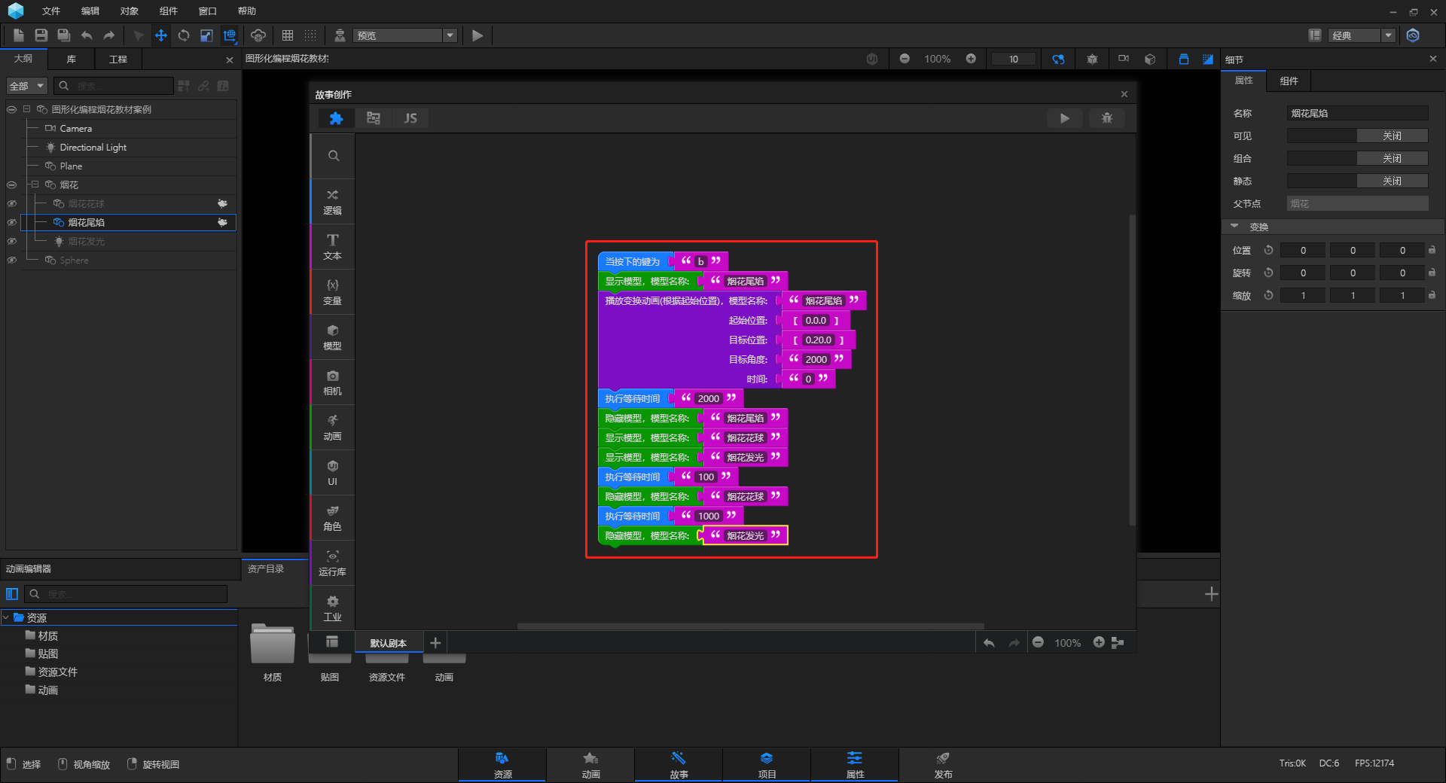Switch to the 库 tab

(72, 59)
